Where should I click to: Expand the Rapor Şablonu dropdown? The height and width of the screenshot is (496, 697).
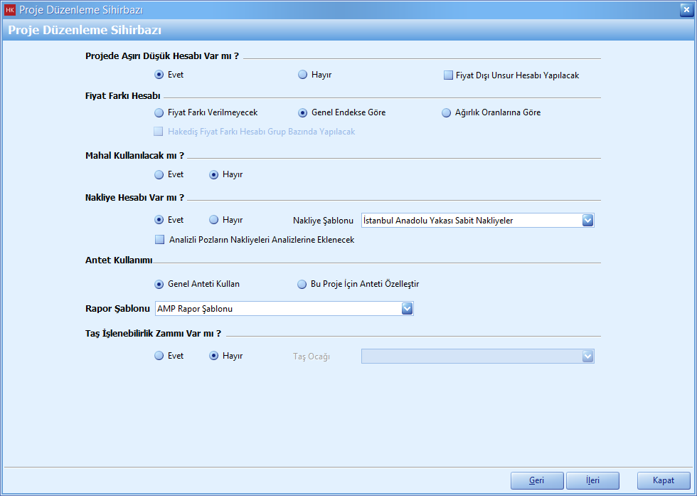407,309
